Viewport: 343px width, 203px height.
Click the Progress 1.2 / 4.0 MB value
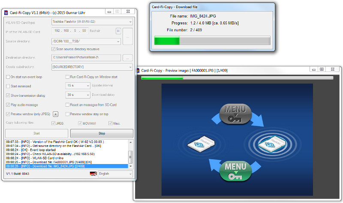click(214, 23)
